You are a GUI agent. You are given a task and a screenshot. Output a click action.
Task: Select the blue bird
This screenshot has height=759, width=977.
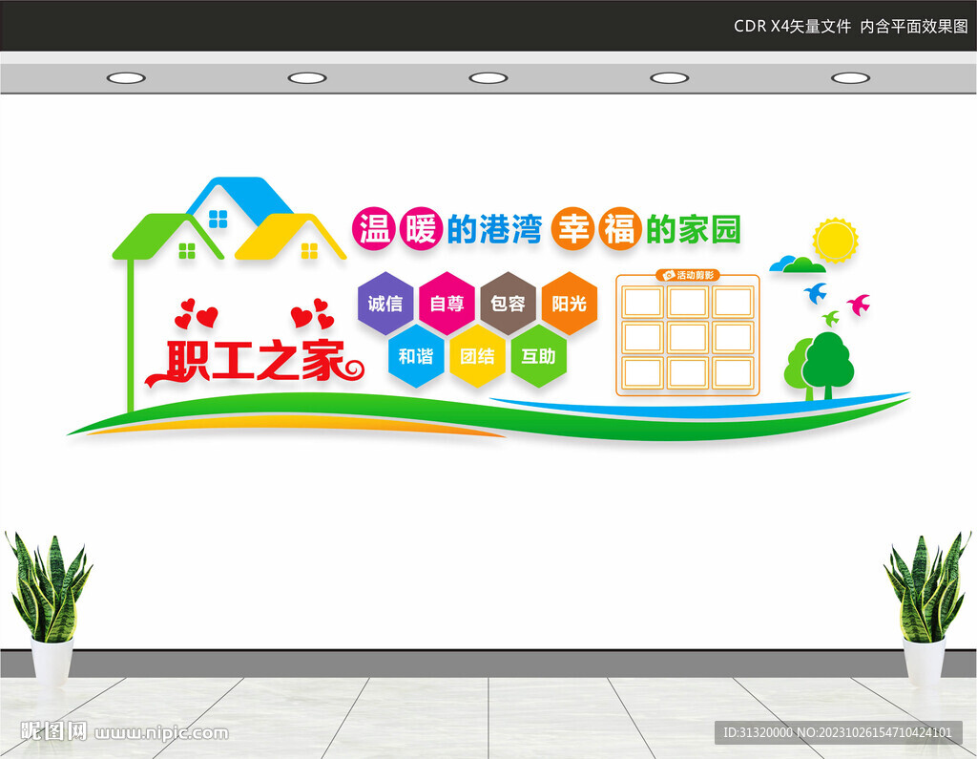tap(816, 292)
